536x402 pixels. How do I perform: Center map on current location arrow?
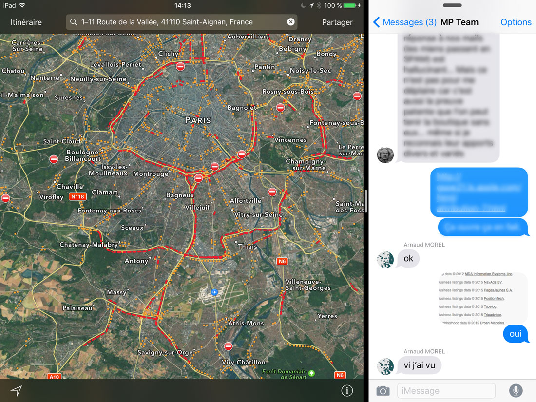coord(16,390)
